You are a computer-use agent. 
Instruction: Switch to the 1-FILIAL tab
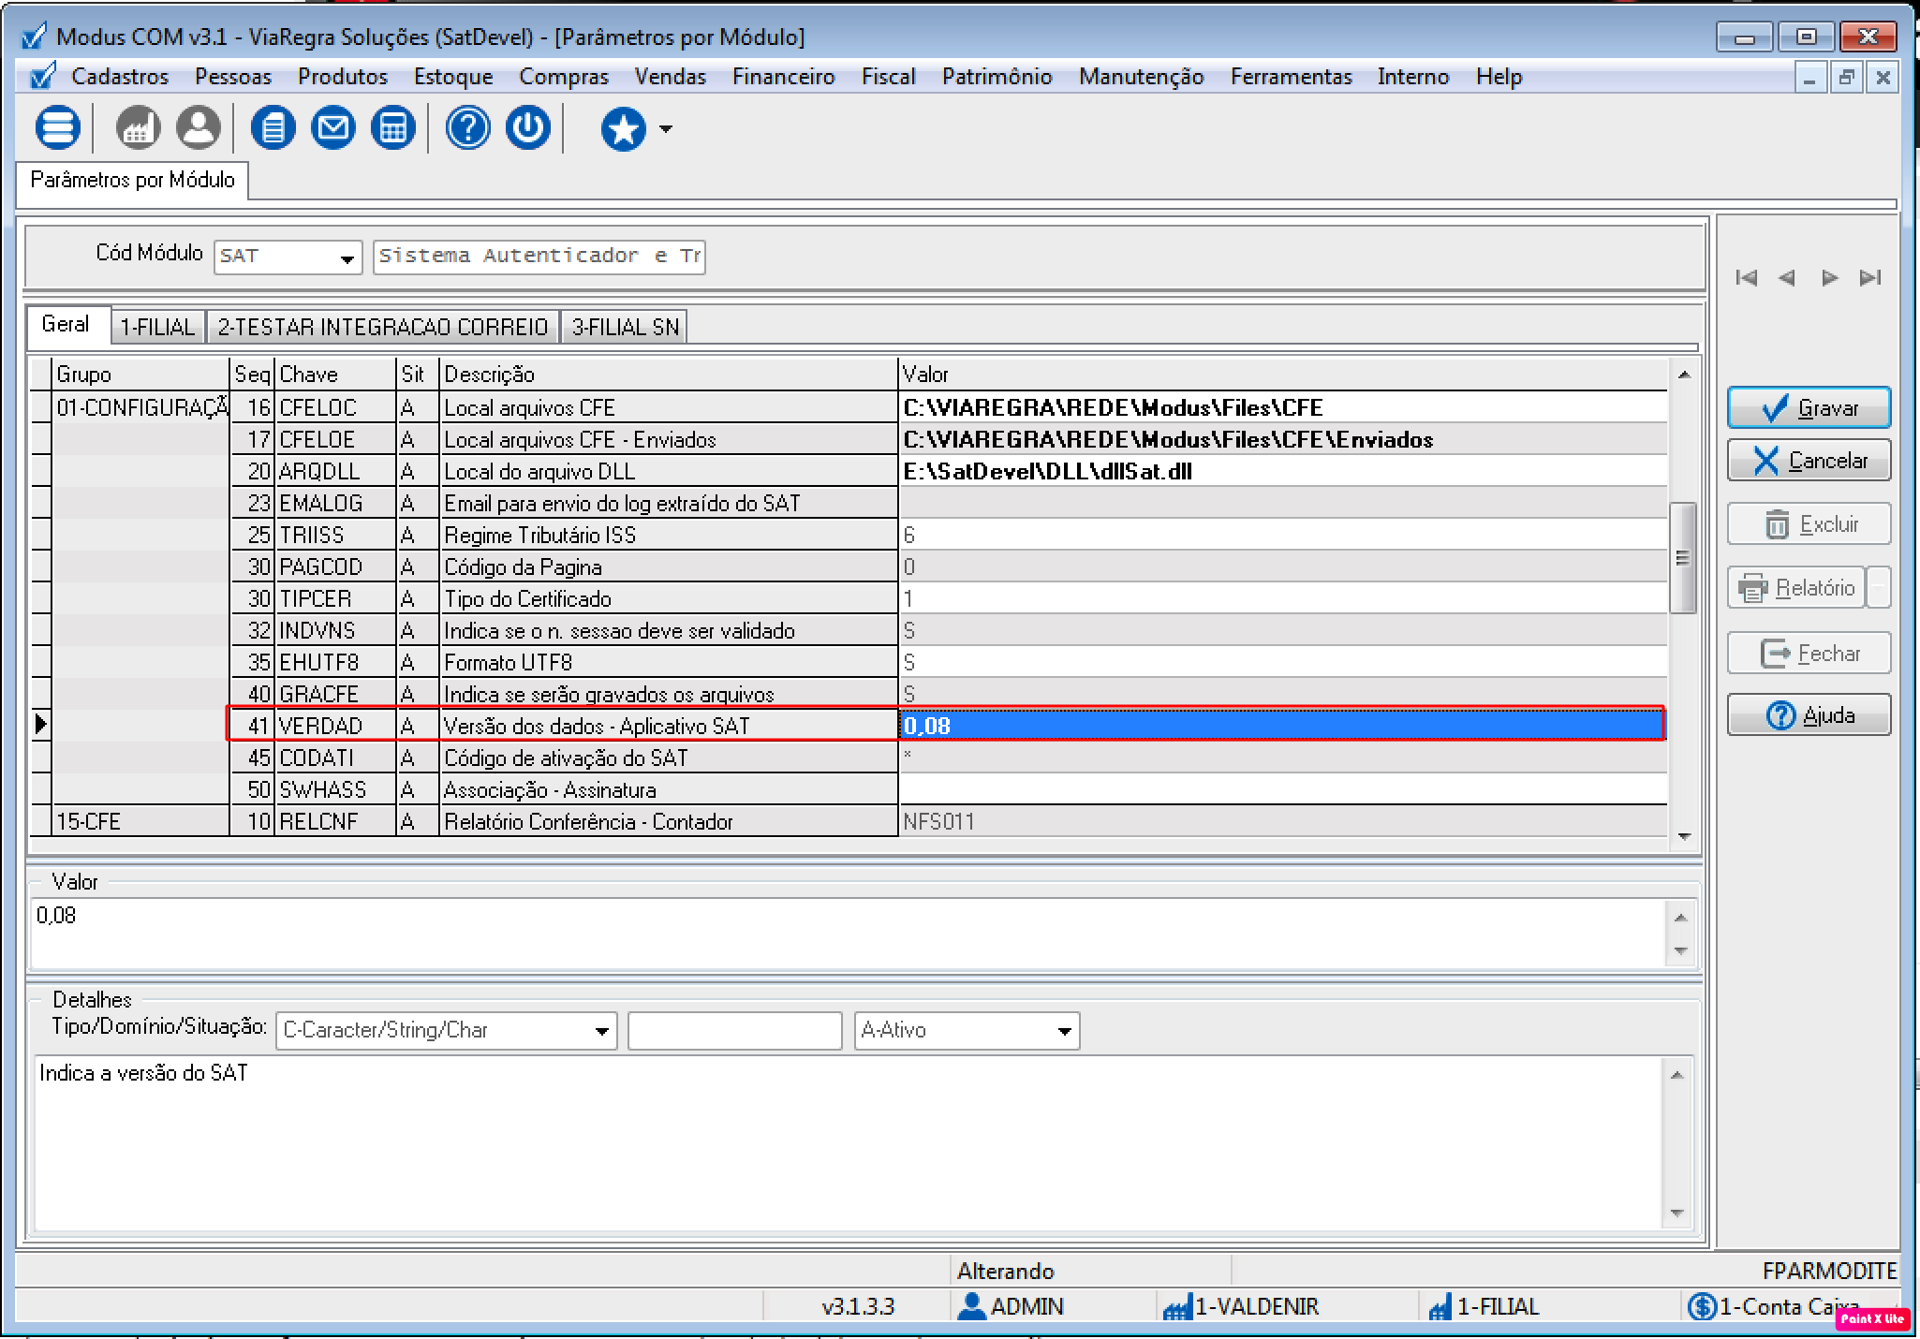tap(157, 327)
